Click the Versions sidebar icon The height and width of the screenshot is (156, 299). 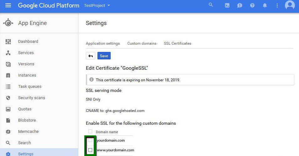(x=8, y=64)
